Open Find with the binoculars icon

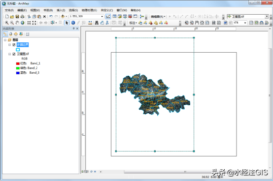coord(97,23)
